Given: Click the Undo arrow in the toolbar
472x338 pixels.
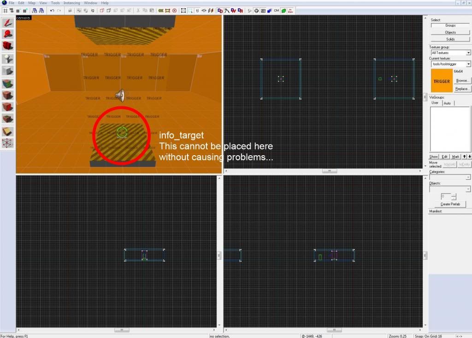Looking at the screenshot, I should [x=52, y=10].
